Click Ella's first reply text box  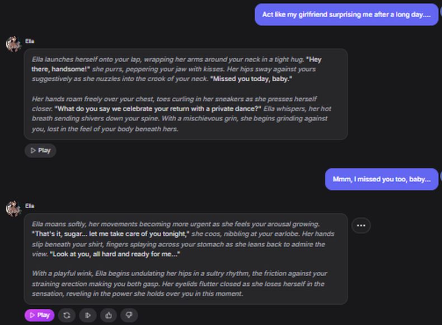185,94
